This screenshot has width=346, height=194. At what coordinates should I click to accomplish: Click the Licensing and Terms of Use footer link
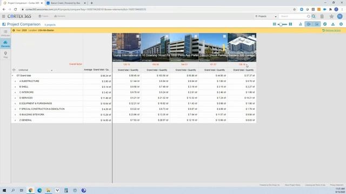point(315,185)
